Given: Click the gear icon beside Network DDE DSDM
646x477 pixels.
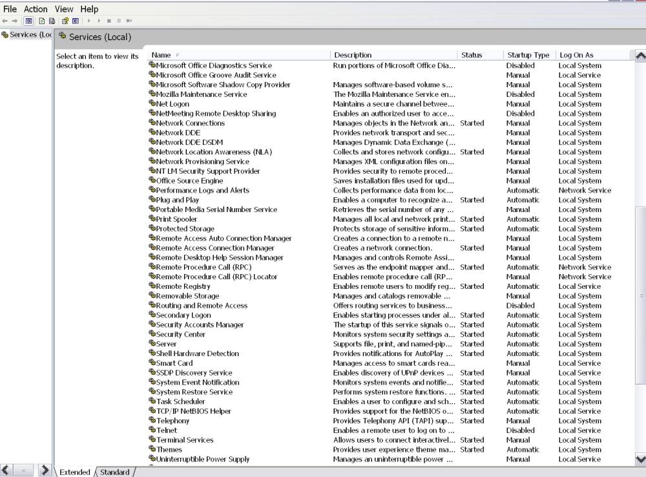Looking at the screenshot, I should 152,142.
